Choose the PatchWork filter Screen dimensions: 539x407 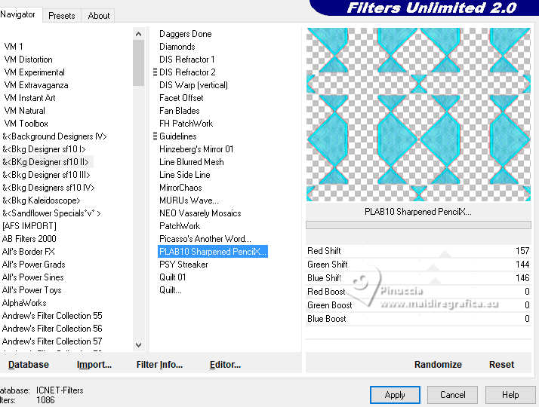180,226
